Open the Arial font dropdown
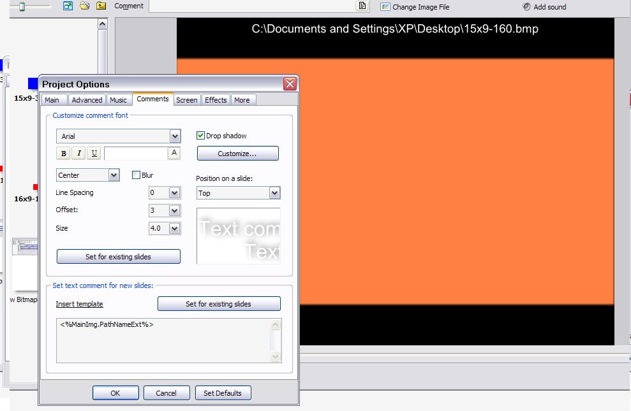The width and height of the screenshot is (631, 411). tap(175, 136)
